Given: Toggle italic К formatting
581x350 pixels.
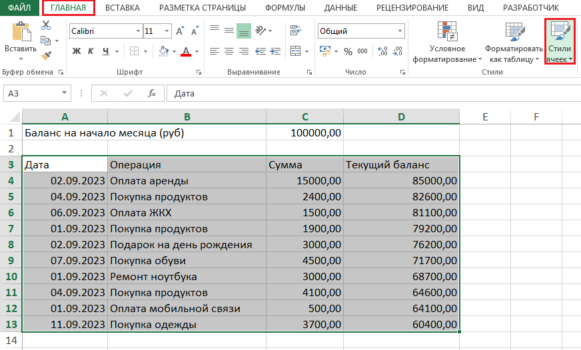Looking at the screenshot, I should click(91, 51).
